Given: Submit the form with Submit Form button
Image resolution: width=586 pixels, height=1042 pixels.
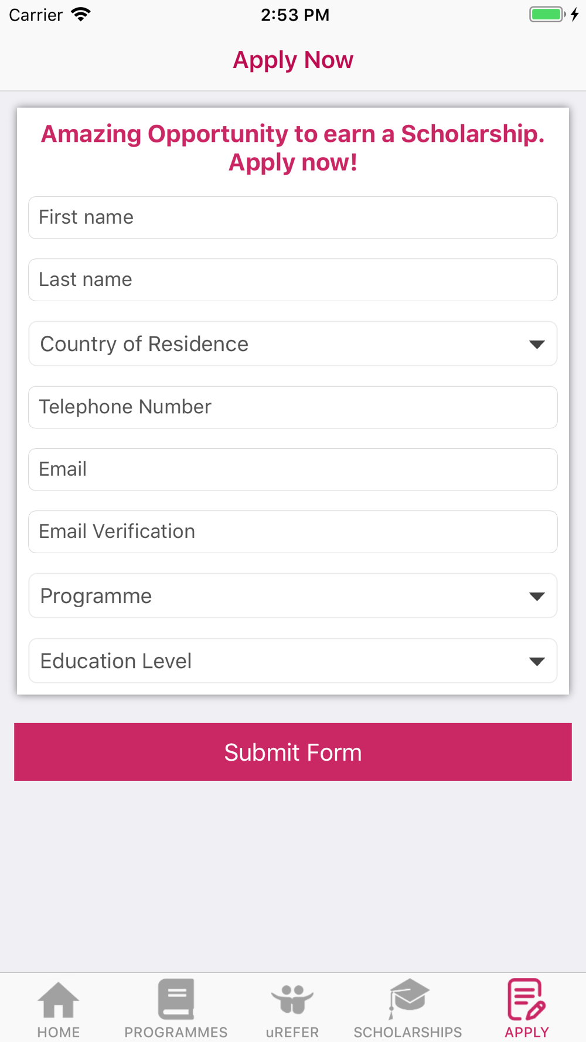Looking at the screenshot, I should point(293,752).
